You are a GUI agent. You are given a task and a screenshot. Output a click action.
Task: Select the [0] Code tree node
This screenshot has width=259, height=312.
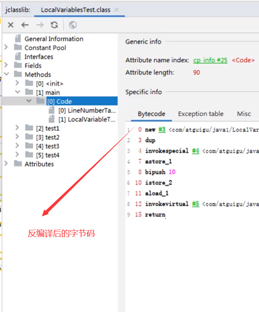pyautogui.click(x=59, y=102)
